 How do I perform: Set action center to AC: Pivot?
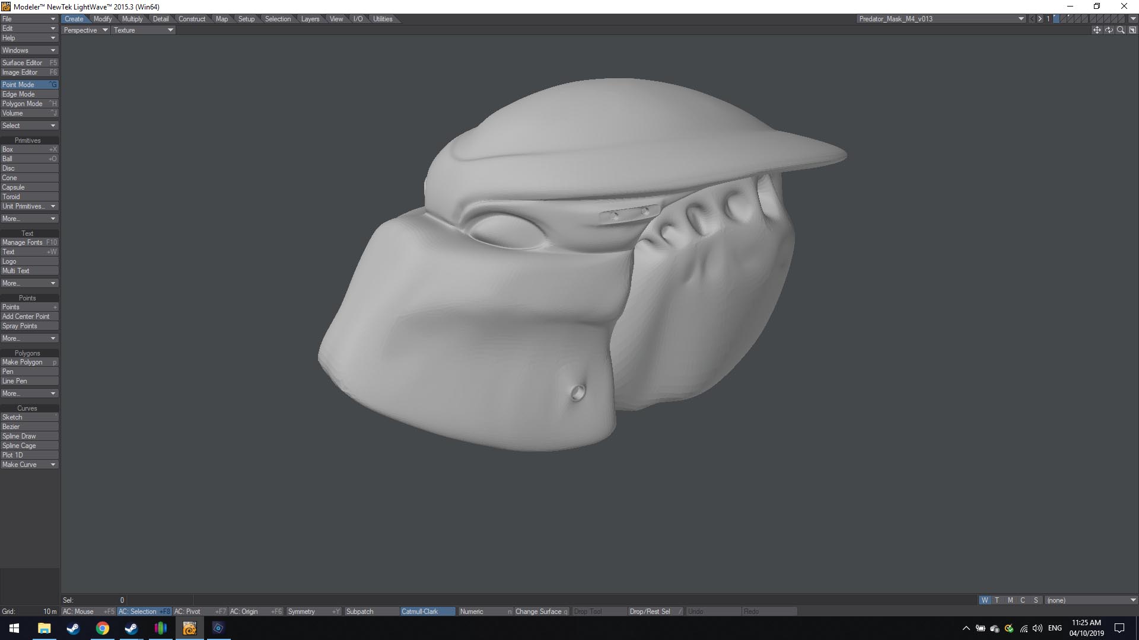click(200, 612)
